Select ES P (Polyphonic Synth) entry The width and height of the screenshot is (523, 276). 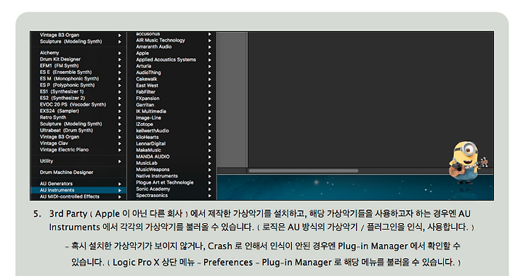pos(78,85)
